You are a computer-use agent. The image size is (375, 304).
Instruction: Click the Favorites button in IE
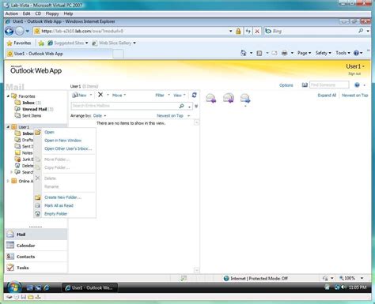(x=19, y=43)
